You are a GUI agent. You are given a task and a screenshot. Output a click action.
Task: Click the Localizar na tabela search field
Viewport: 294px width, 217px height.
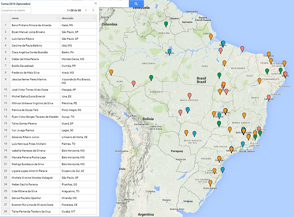(x=16, y=10)
